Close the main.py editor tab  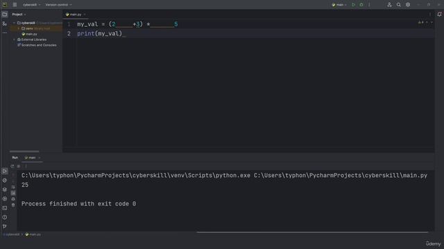click(85, 15)
